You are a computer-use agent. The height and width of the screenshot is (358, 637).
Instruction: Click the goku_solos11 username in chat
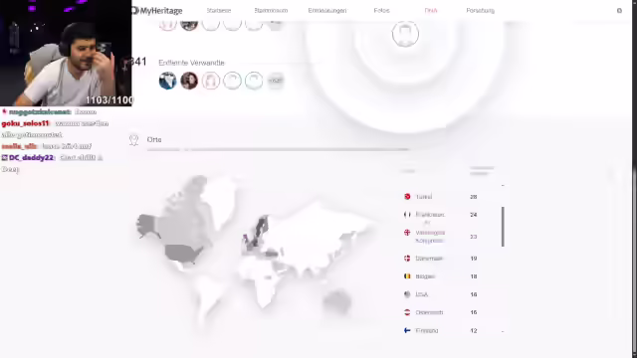click(25, 123)
